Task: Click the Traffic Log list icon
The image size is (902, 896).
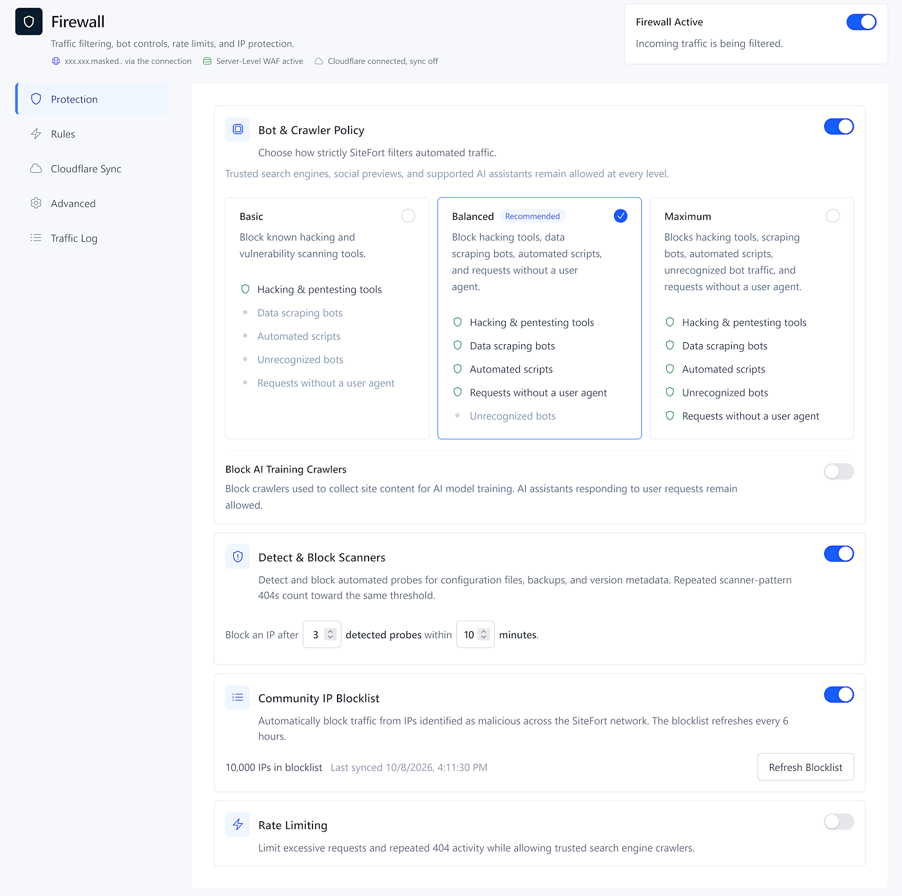Action: click(36, 239)
